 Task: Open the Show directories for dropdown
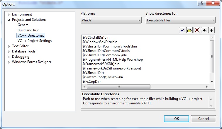click(x=180, y=20)
